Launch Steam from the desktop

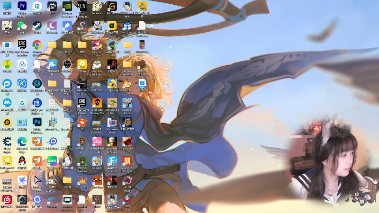(x=37, y=26)
